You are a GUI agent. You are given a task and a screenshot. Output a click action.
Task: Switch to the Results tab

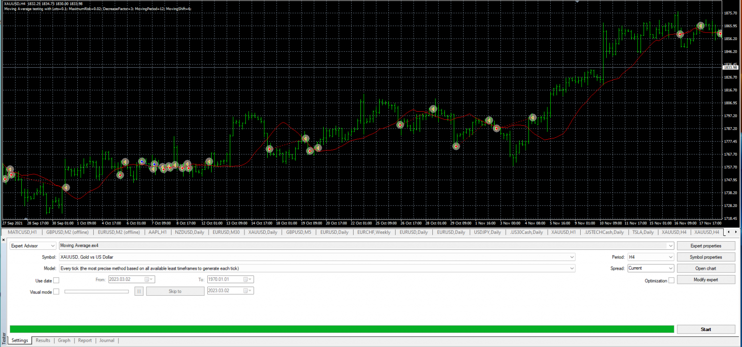[43, 340]
